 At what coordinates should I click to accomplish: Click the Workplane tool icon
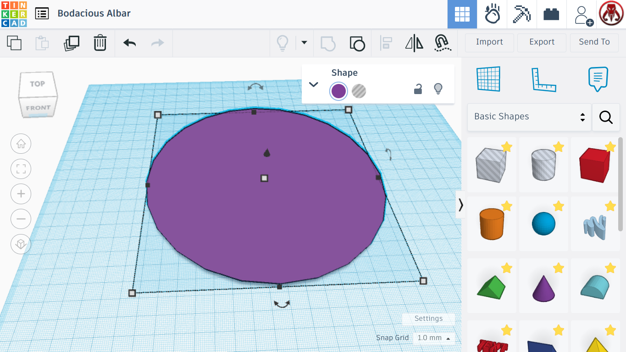tap(488, 79)
